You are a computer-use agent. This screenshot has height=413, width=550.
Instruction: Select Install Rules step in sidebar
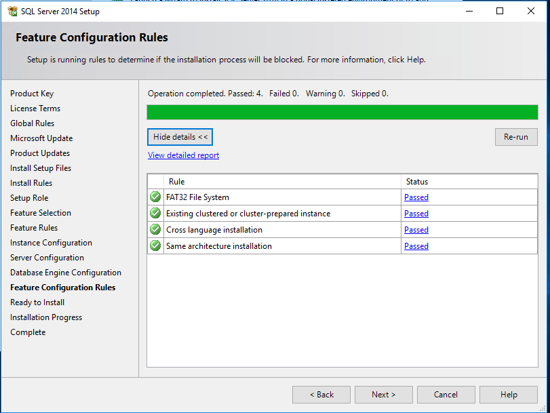coord(31,183)
